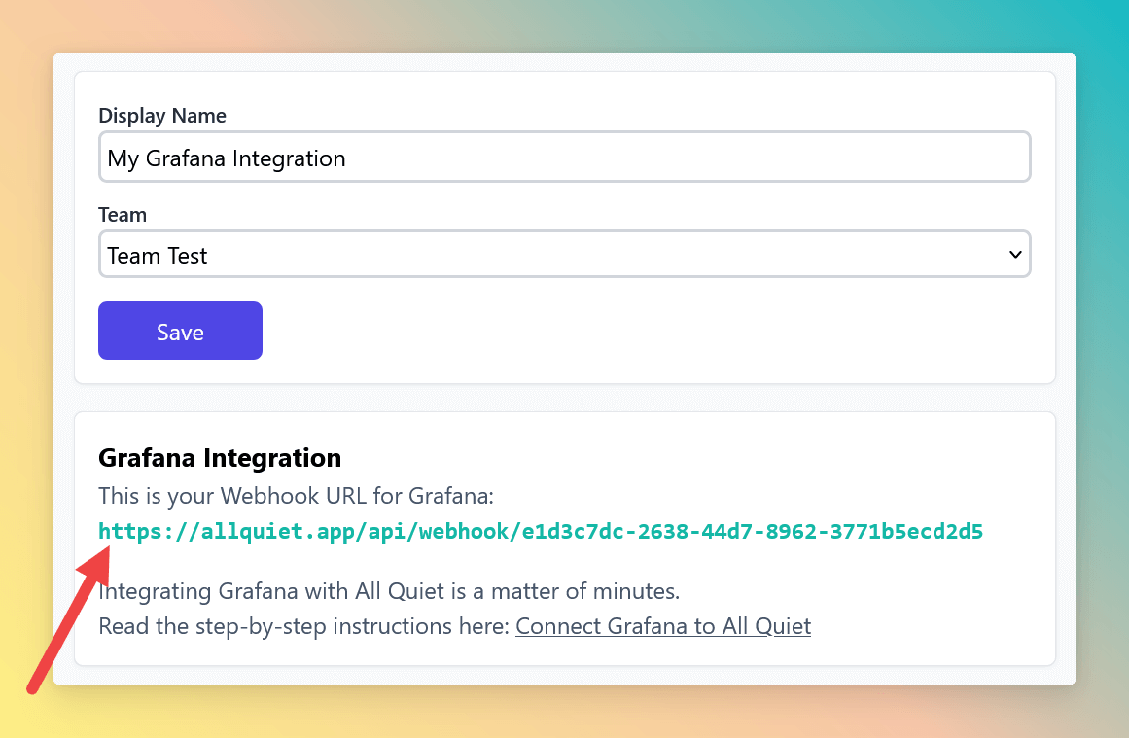Click the UUID portion of the webhook URL
The width and height of the screenshot is (1129, 738).
(x=753, y=531)
